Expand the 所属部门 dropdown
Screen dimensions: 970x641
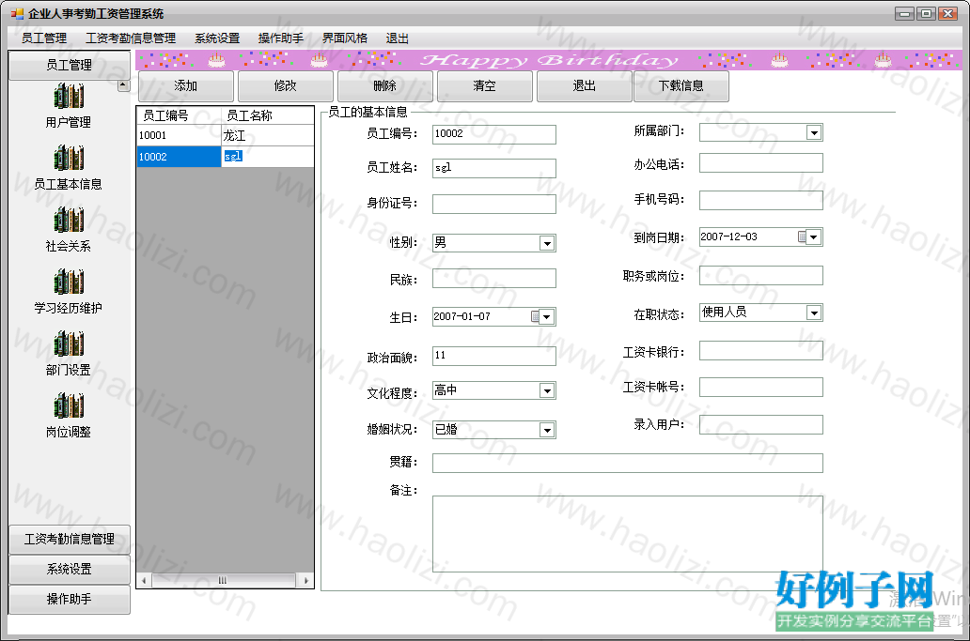pyautogui.click(x=814, y=132)
